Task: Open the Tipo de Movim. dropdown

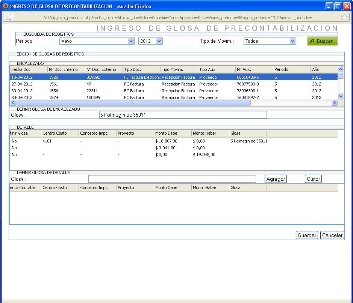Action: [x=270, y=41]
